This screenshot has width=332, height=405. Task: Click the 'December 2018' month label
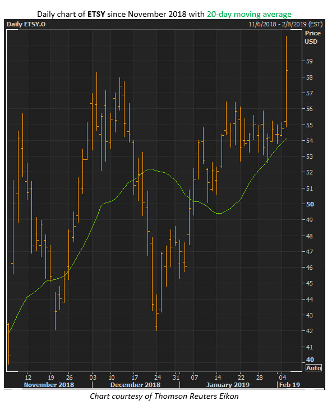(x=136, y=385)
